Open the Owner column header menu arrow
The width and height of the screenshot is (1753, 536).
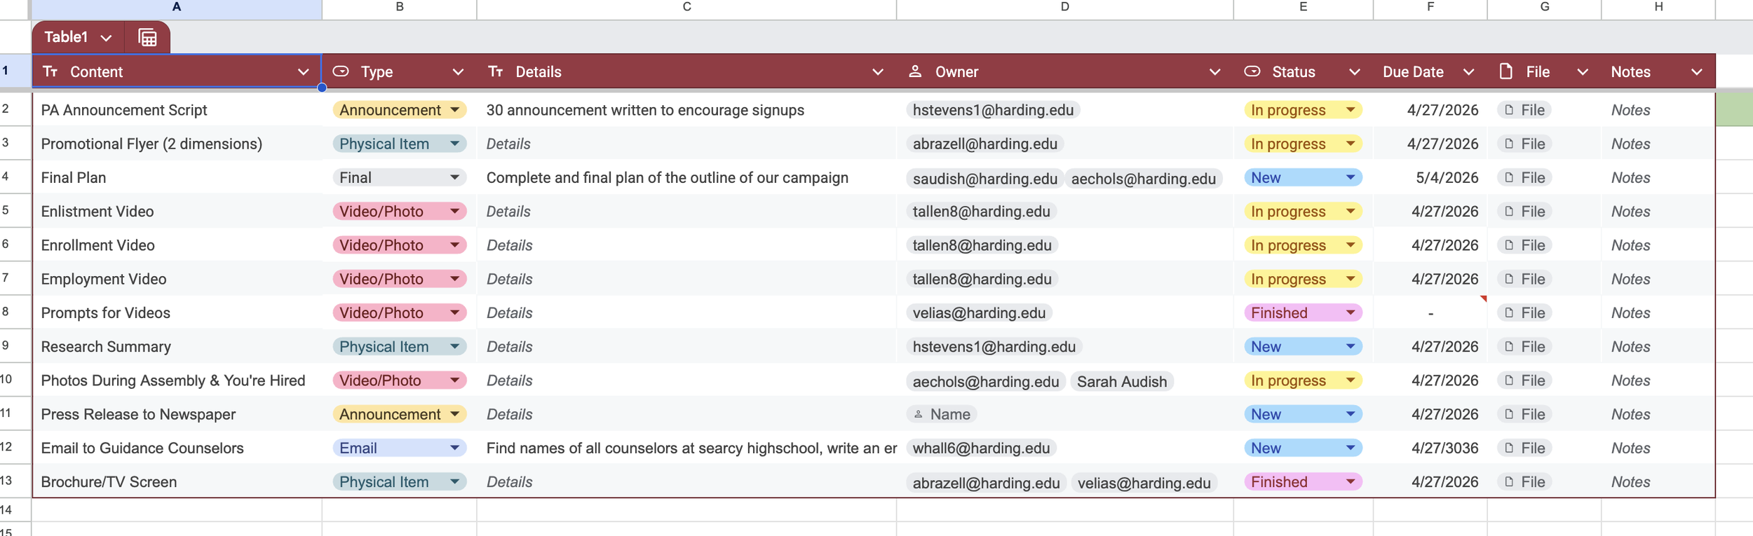(x=1214, y=72)
